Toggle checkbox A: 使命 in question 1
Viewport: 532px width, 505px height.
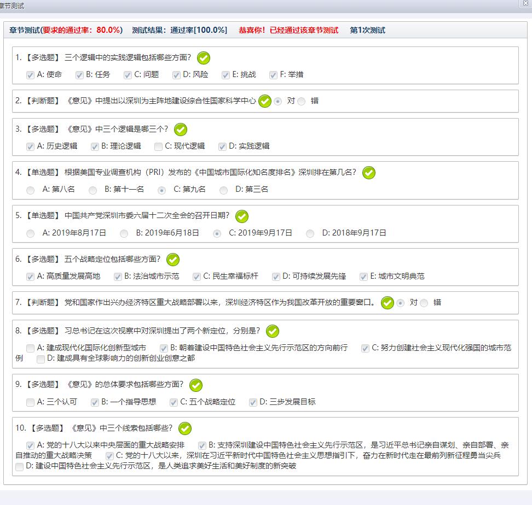click(x=30, y=75)
